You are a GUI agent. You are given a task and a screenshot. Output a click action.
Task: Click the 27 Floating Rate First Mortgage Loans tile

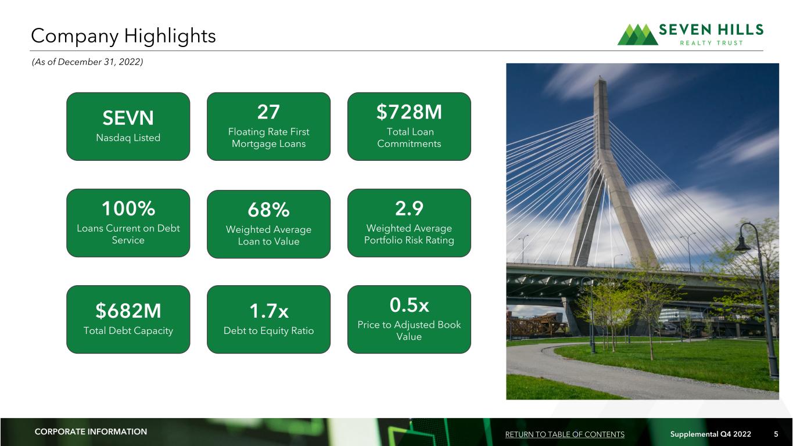coord(268,127)
